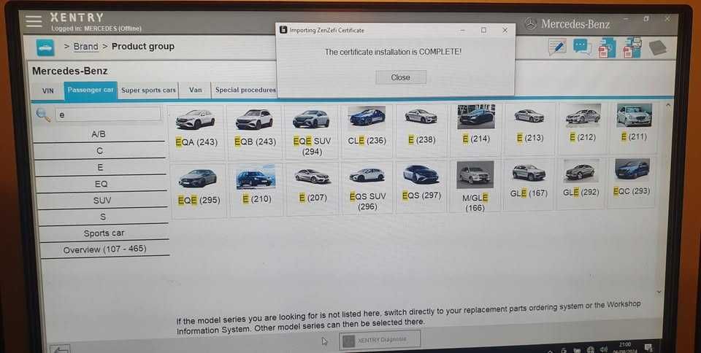The height and width of the screenshot is (353, 701).
Task: Click the PDF print document icon
Action: tap(632, 47)
